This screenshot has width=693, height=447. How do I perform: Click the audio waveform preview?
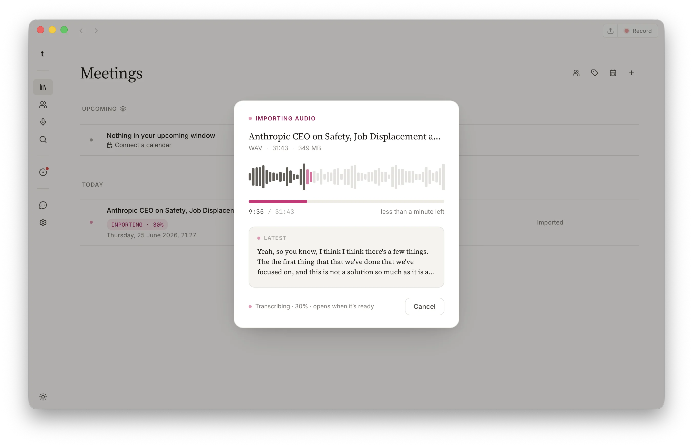pyautogui.click(x=346, y=177)
